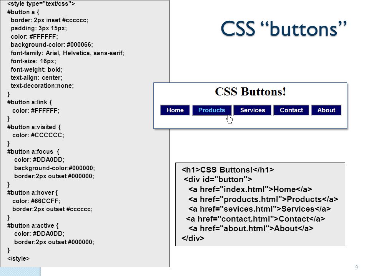Screen dimensions: 369x276
Task: Click the '<h1>CSS Buttons!</h1>' HTML line
Action: (x=228, y=170)
